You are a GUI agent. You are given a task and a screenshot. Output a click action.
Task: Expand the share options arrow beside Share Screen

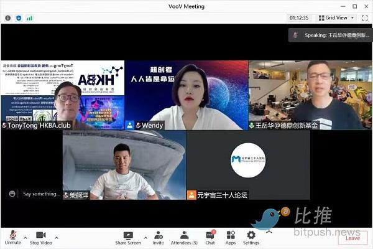tap(145, 238)
